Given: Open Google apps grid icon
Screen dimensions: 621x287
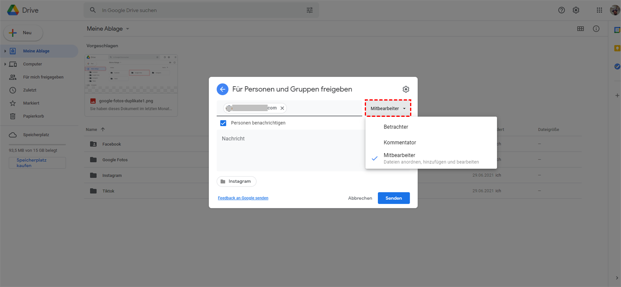Looking at the screenshot, I should [599, 10].
